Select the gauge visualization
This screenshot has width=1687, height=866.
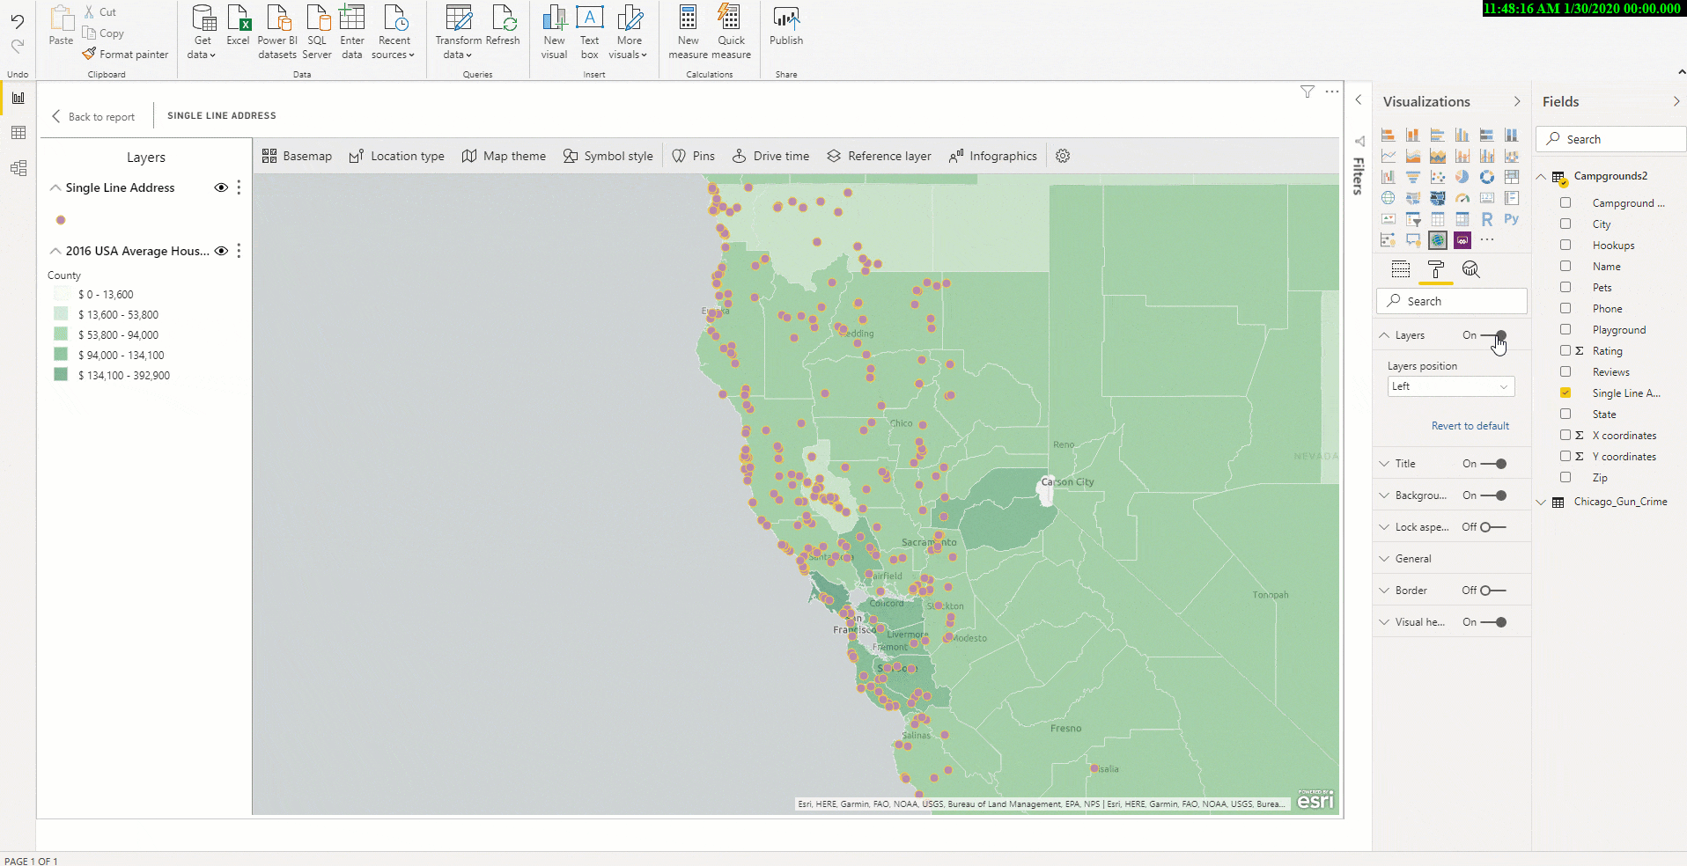(x=1462, y=198)
